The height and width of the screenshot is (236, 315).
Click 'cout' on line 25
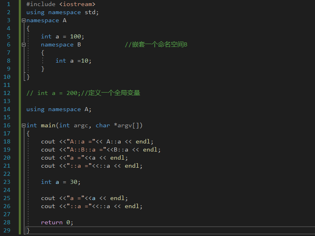point(48,198)
